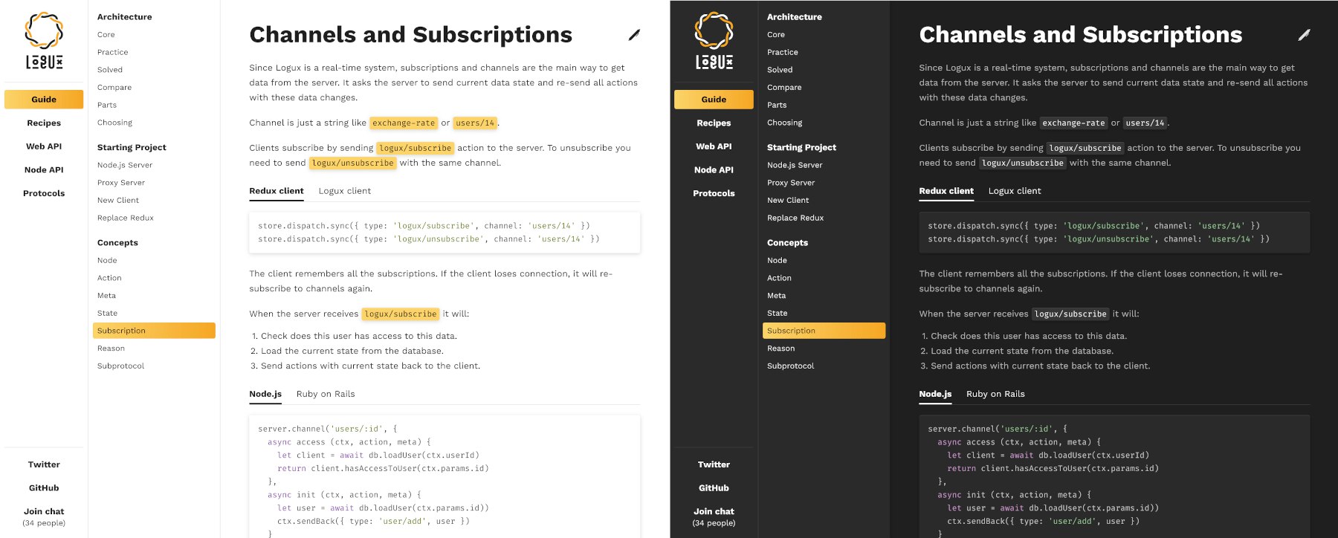Select Node.js tab in light theme

[x=265, y=394]
